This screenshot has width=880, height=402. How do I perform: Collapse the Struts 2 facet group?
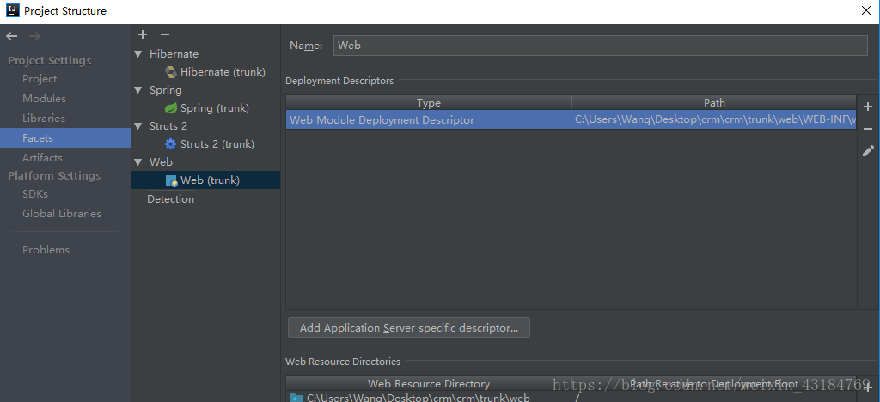[x=138, y=126]
